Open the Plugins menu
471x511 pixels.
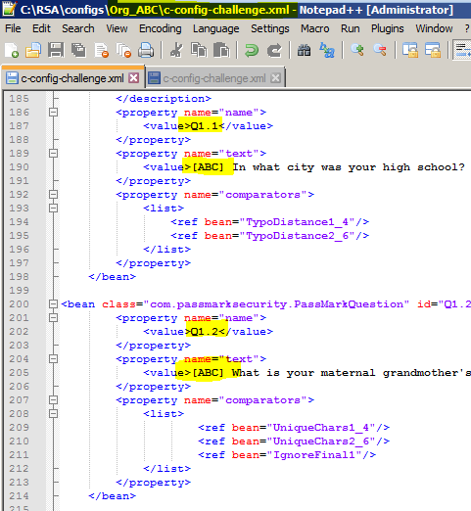388,28
